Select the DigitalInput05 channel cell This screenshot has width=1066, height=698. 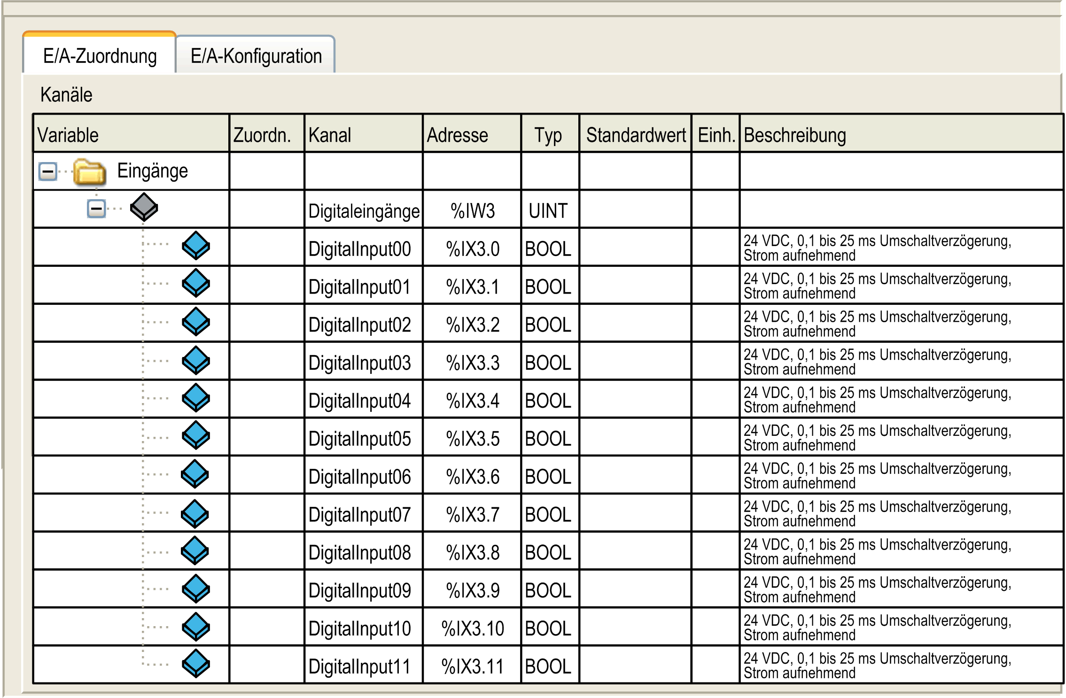pyautogui.click(x=364, y=437)
